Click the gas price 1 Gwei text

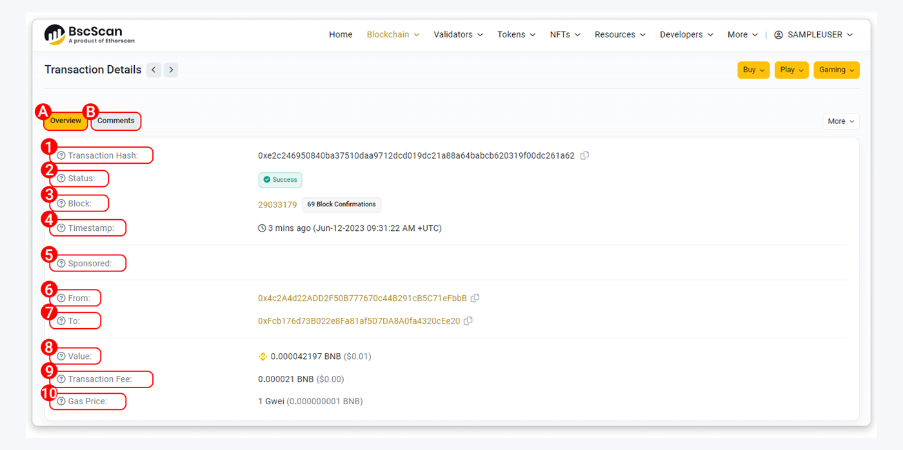[271, 402]
